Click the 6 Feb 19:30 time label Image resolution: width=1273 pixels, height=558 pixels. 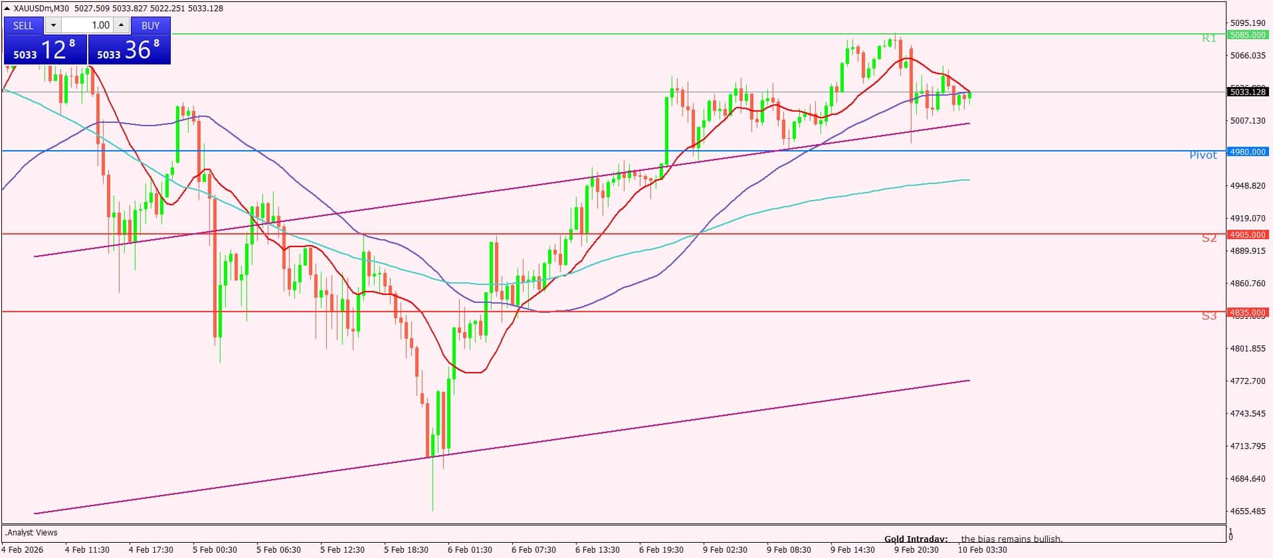tap(661, 549)
